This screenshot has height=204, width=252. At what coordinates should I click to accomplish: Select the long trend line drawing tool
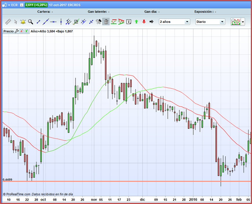pyautogui.click(x=46, y=22)
